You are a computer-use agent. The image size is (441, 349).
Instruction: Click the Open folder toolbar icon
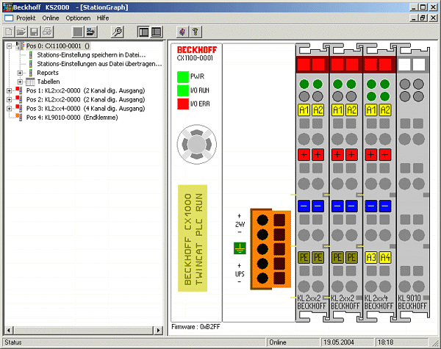[21, 32]
